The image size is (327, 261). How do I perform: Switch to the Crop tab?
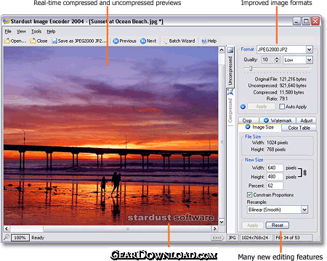pyautogui.click(x=247, y=120)
